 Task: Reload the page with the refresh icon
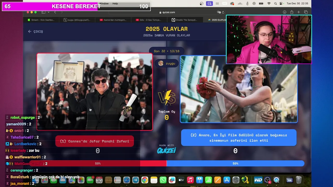click(x=223, y=12)
